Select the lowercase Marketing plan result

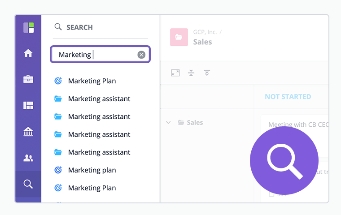tap(92, 170)
